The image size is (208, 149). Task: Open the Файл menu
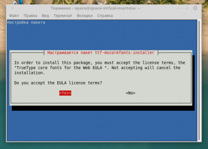pos(14,16)
